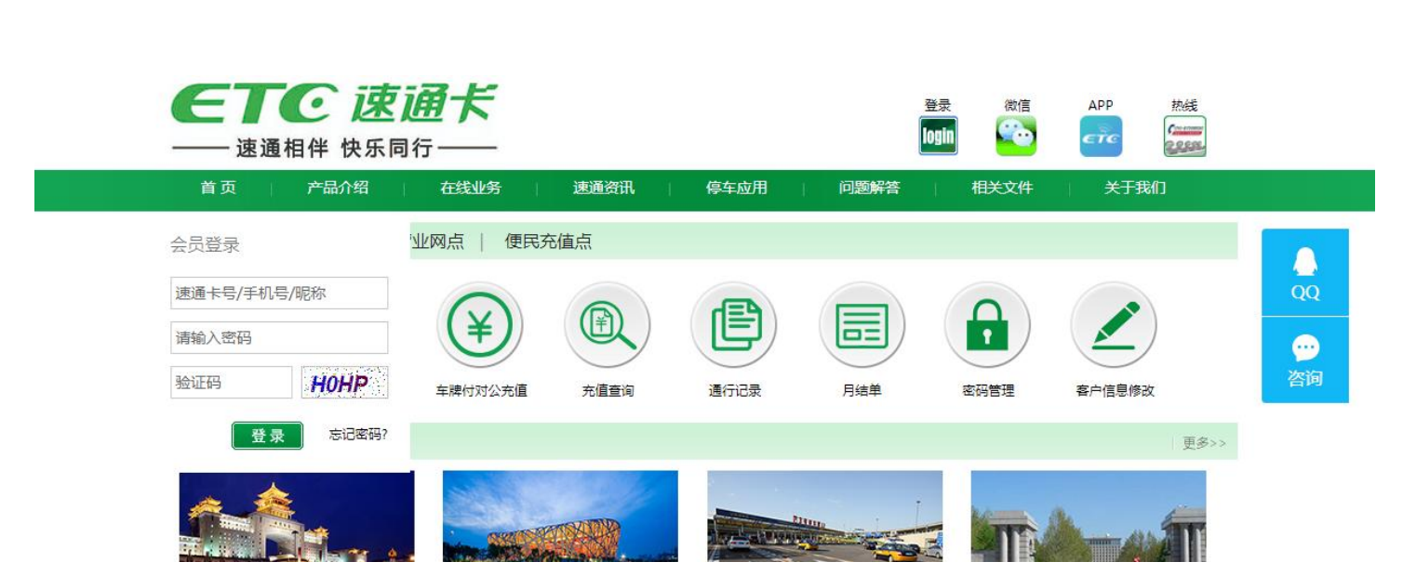Open license plate corporate recharge icon
The image size is (1403, 575).
click(x=480, y=325)
